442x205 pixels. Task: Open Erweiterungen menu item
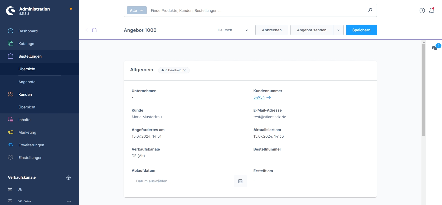pos(31,145)
